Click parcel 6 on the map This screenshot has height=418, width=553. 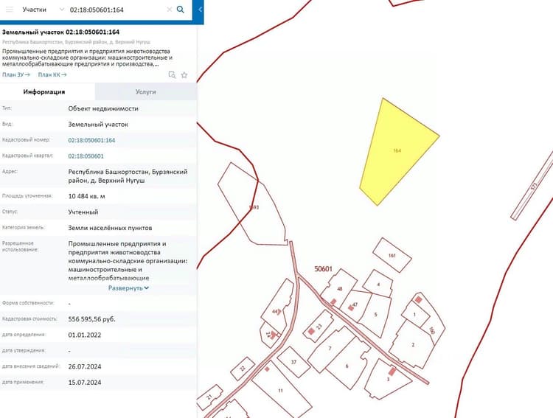347,366
